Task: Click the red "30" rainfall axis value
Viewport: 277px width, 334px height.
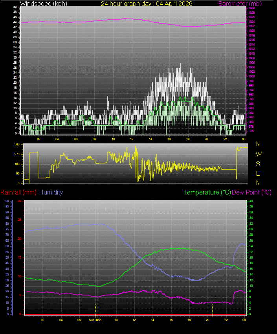Action: click(x=20, y=201)
